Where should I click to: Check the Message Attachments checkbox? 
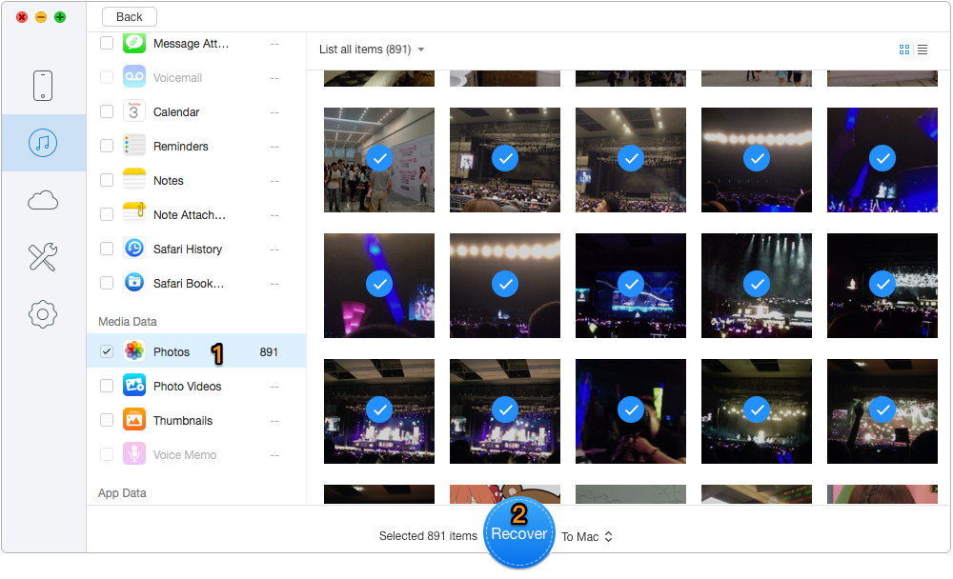(107, 43)
